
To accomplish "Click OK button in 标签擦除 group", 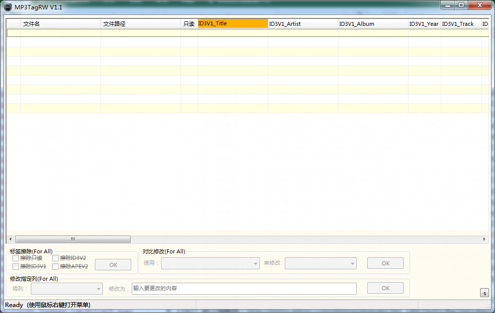I will pyautogui.click(x=113, y=265).
